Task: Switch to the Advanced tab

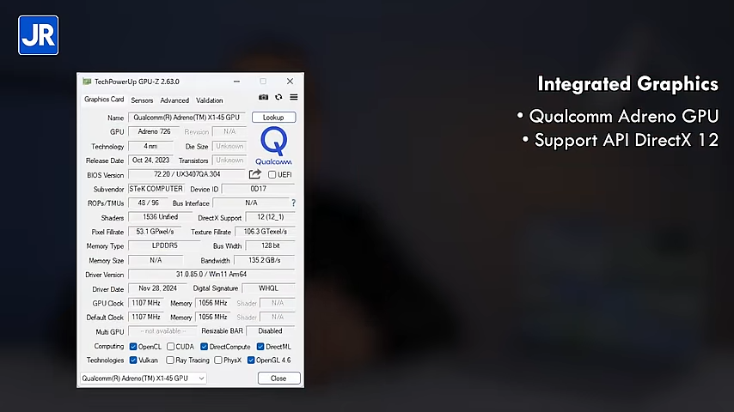Action: coord(174,100)
